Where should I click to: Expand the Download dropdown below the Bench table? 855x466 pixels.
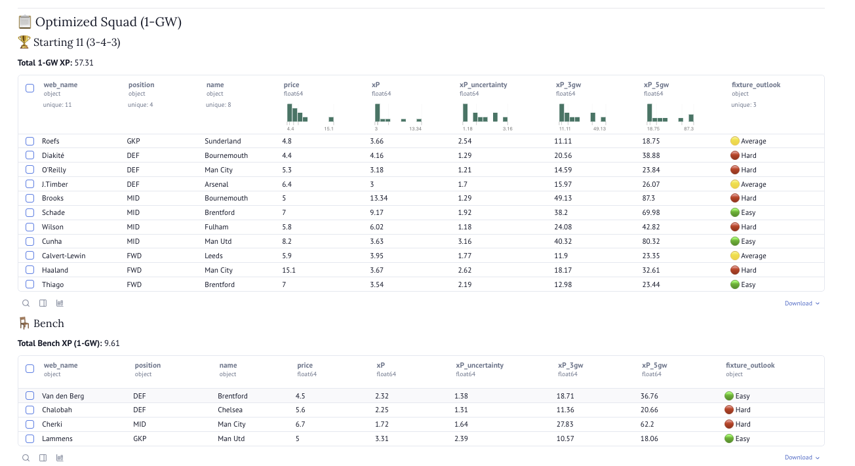(x=801, y=457)
